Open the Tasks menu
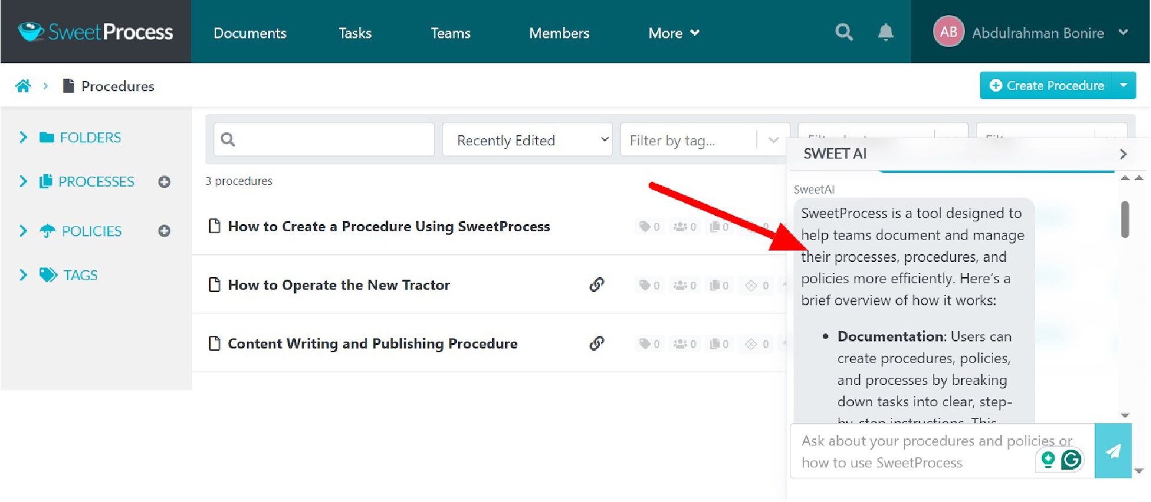 click(x=355, y=33)
